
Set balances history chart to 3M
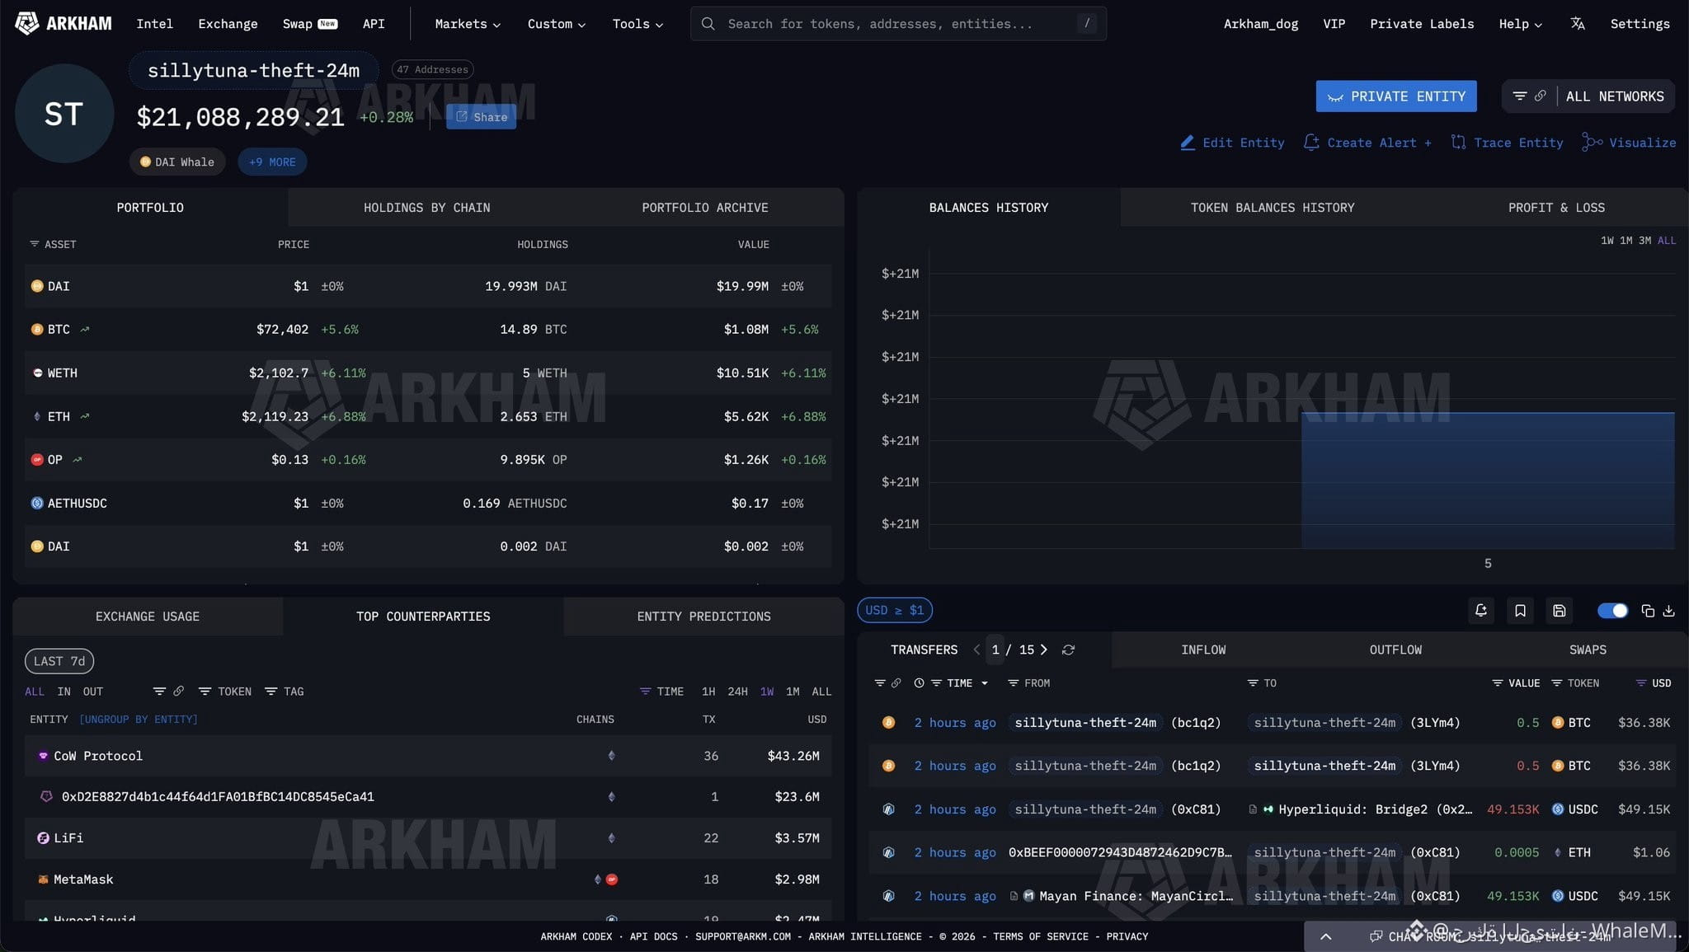[x=1644, y=241]
